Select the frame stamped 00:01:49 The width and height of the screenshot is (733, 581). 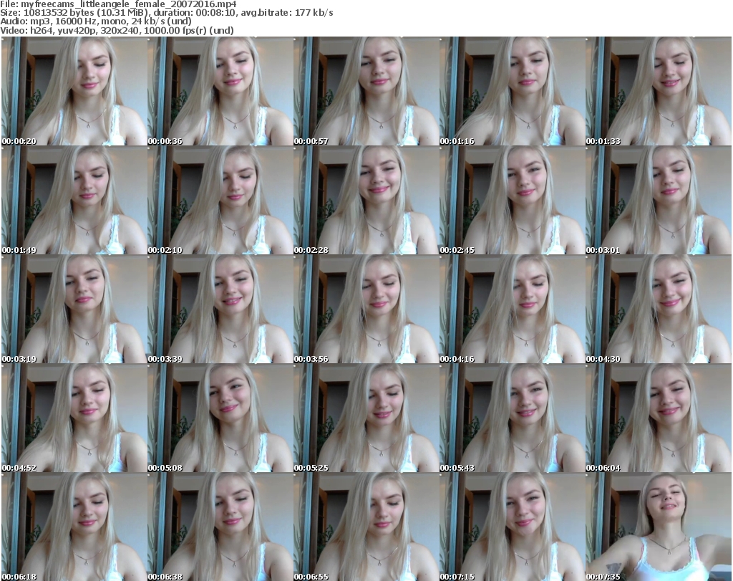74,200
